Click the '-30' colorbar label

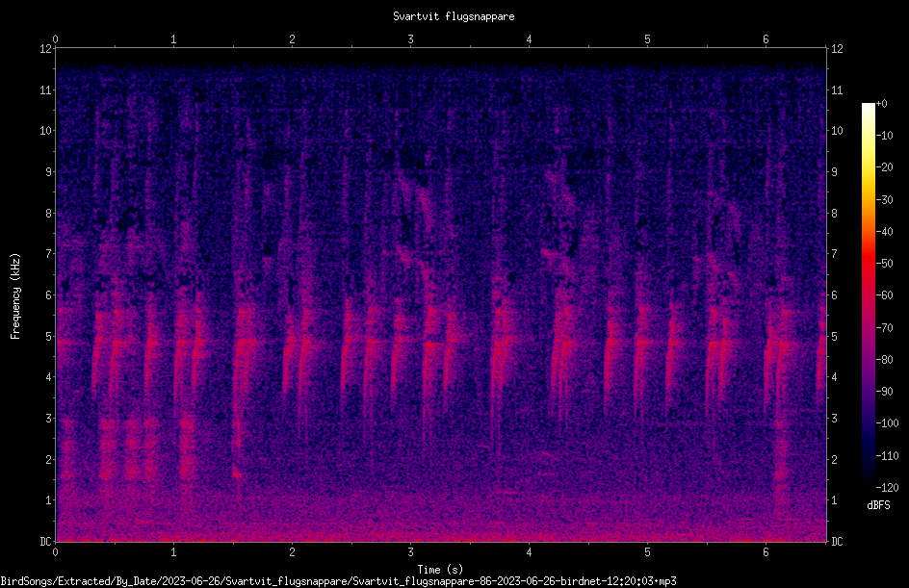pyautogui.click(x=884, y=200)
